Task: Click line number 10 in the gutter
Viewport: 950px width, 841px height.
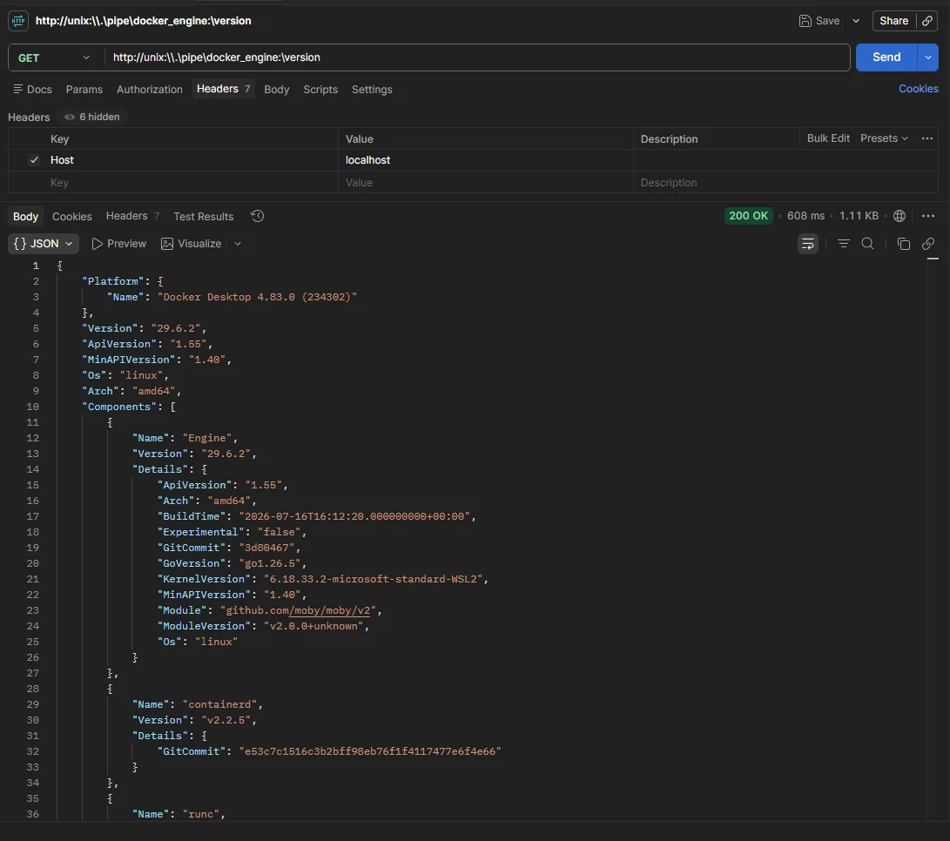Action: pyautogui.click(x=33, y=407)
